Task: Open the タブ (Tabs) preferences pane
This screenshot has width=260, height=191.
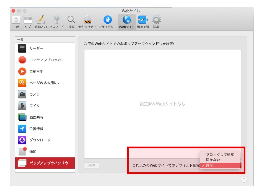Action: pyautogui.click(x=27, y=22)
